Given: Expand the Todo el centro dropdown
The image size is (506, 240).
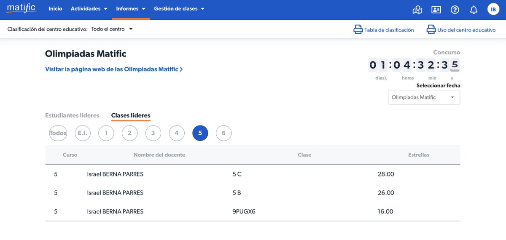Looking at the screenshot, I should click(112, 29).
